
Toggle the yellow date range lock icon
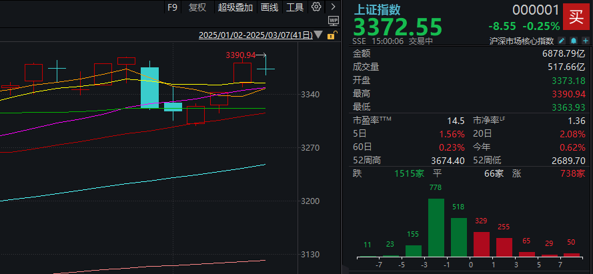(331, 35)
